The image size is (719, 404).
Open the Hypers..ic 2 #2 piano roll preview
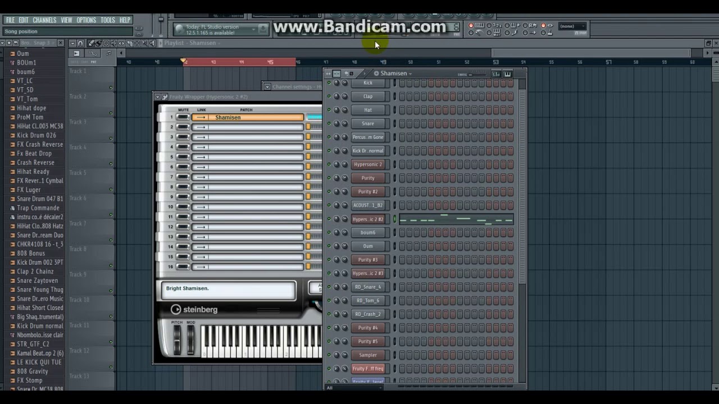[456, 219]
